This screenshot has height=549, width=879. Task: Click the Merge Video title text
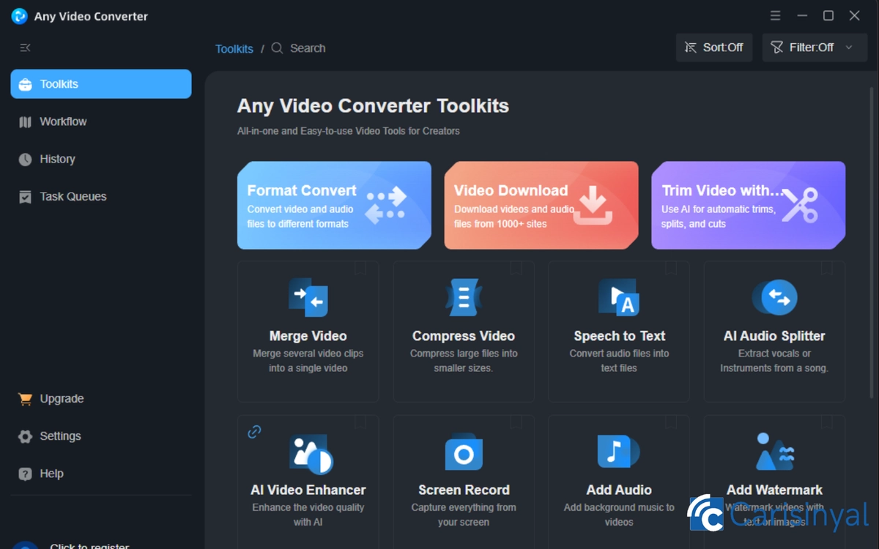point(308,336)
